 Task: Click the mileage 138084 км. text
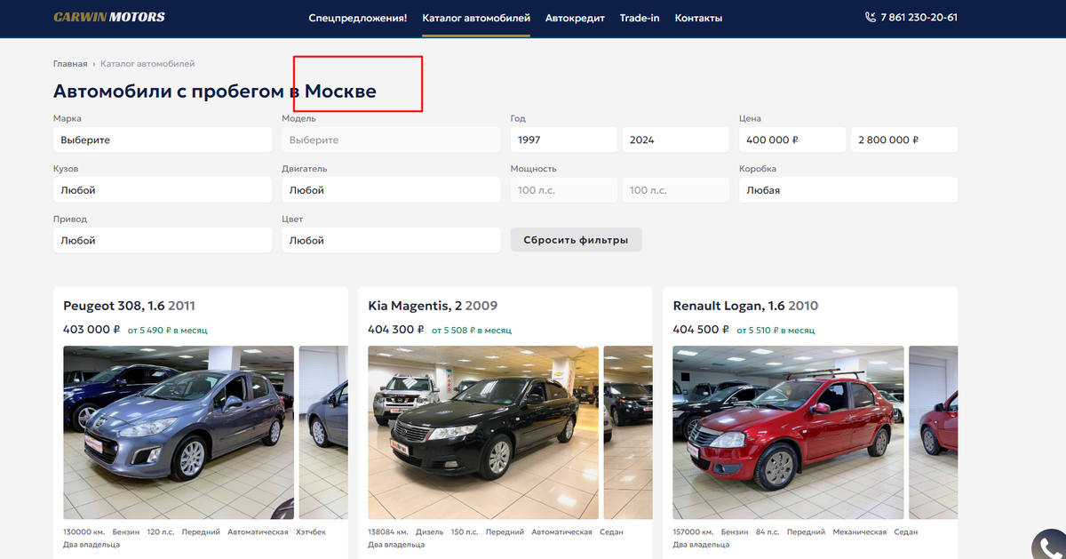tap(388, 532)
